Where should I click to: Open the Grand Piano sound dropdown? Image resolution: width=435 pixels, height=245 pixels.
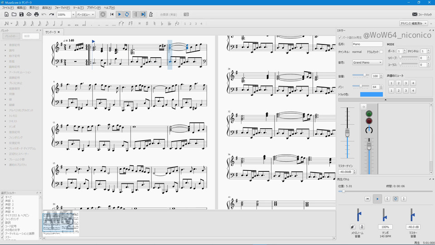click(367, 63)
